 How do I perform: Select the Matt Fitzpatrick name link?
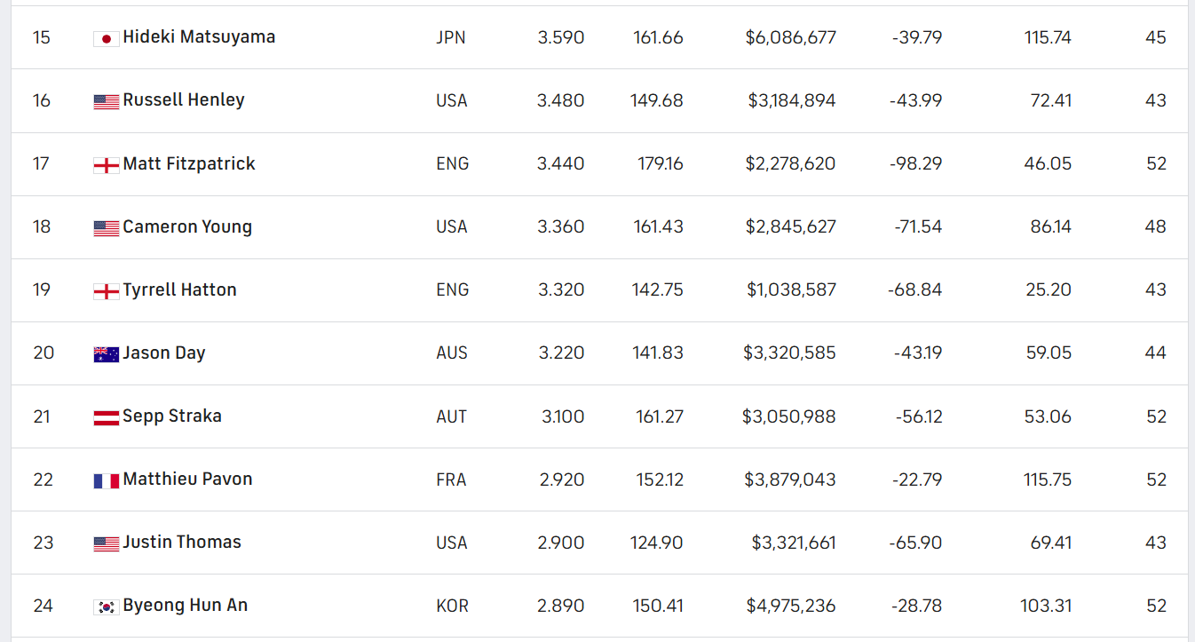tap(189, 163)
